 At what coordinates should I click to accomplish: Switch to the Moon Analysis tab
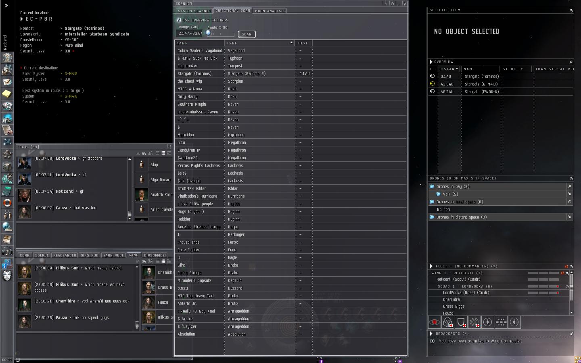point(270,11)
